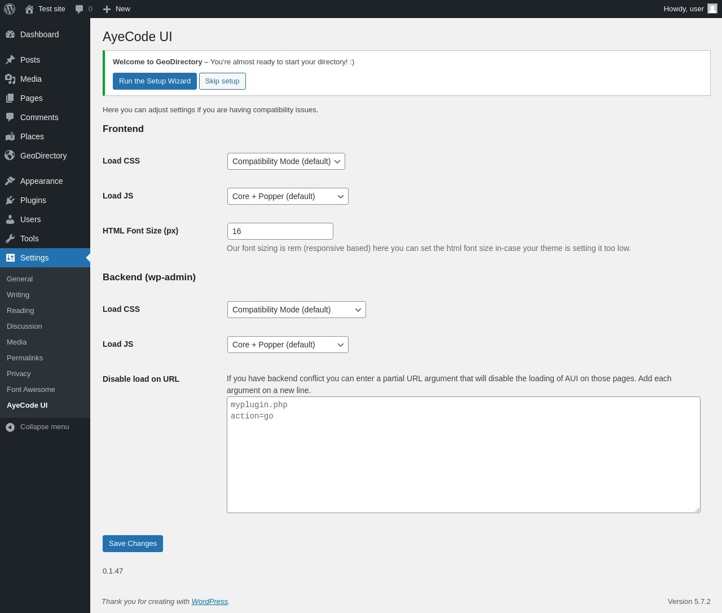The width and height of the screenshot is (722, 613).
Task: Click the Test site link text
Action: tap(52, 9)
